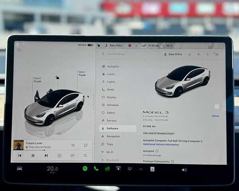Tap the cellular signal icon in settings header

(x=216, y=54)
